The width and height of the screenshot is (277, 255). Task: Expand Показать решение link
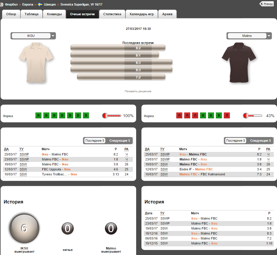(x=138, y=91)
